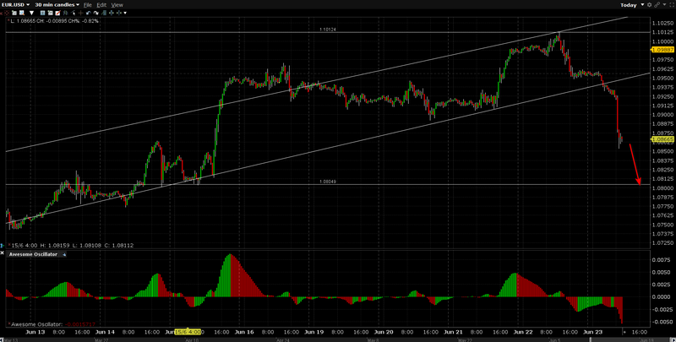Open the View menu
Image resolution: width=676 pixels, height=342 pixels.
117,5
